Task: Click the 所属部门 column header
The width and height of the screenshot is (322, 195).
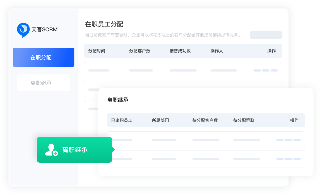Action: click(160, 120)
